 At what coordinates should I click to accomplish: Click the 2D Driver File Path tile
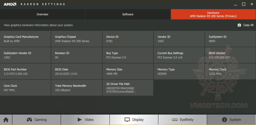coord(128,87)
